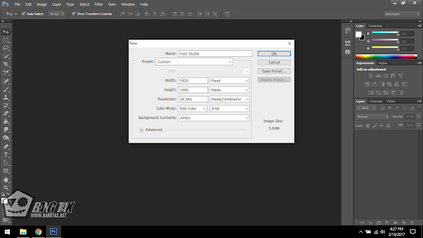423x238 pixels.
Task: Open the Image menu
Action: click(42, 5)
